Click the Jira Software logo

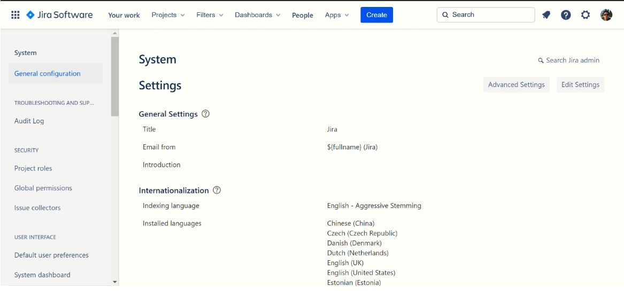tap(59, 15)
